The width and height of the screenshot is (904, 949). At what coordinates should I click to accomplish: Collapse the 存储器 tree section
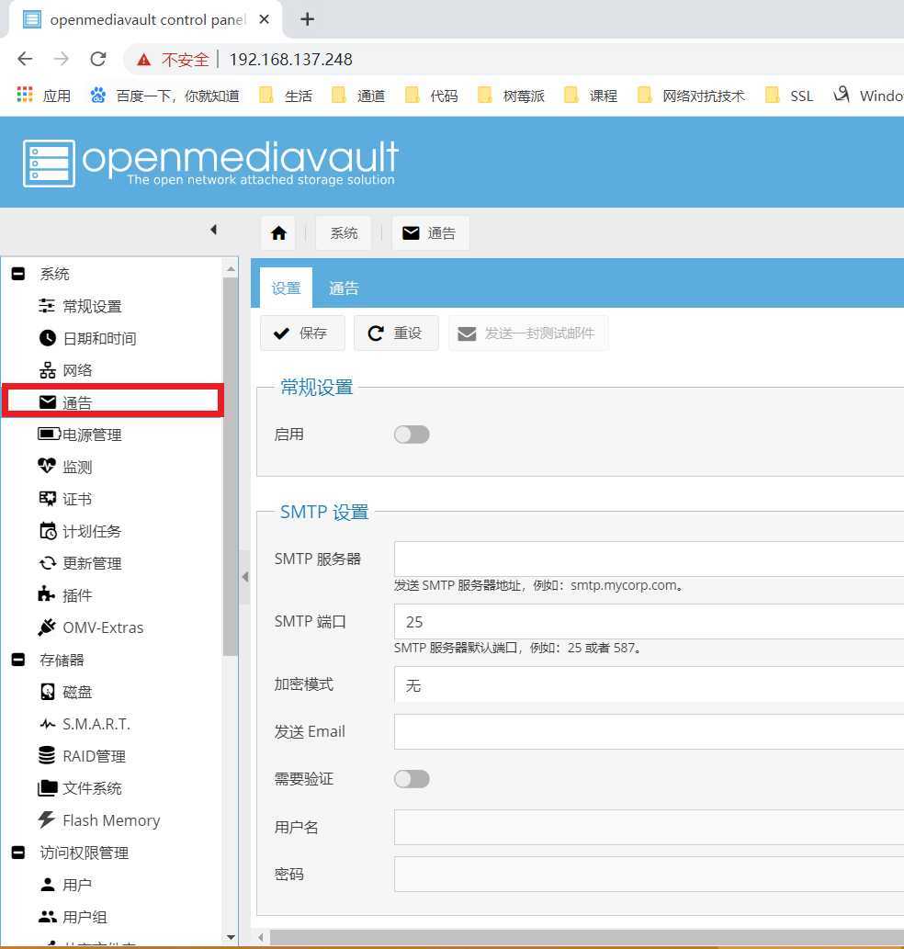(18, 660)
